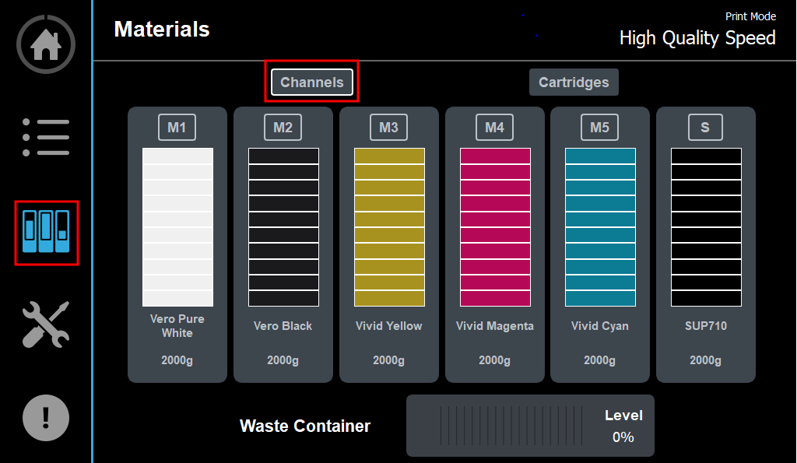Select the M1 channel label
This screenshot has height=463, width=797.
click(177, 127)
